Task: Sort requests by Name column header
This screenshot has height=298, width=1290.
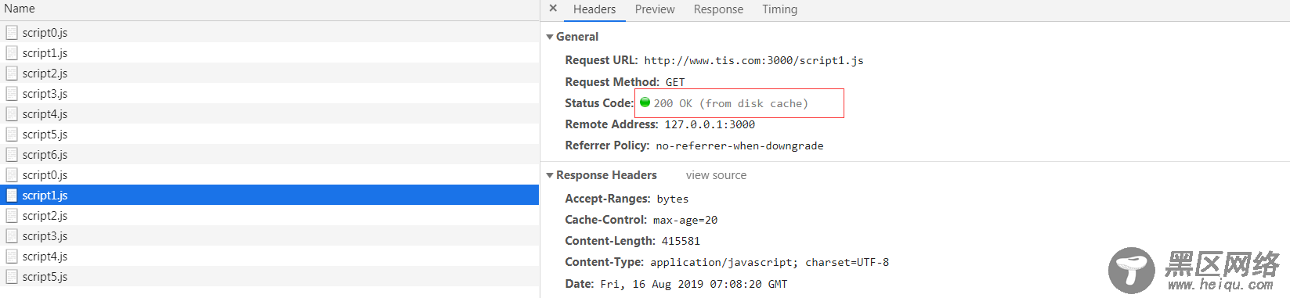Action: (20, 9)
